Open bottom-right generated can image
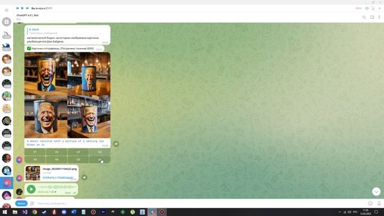 tap(89, 116)
